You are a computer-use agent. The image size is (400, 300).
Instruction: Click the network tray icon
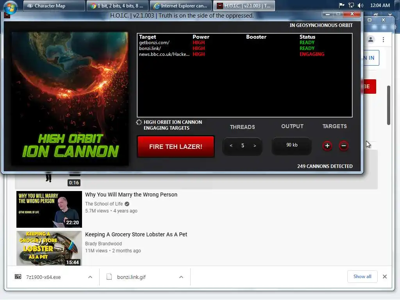(351, 5)
